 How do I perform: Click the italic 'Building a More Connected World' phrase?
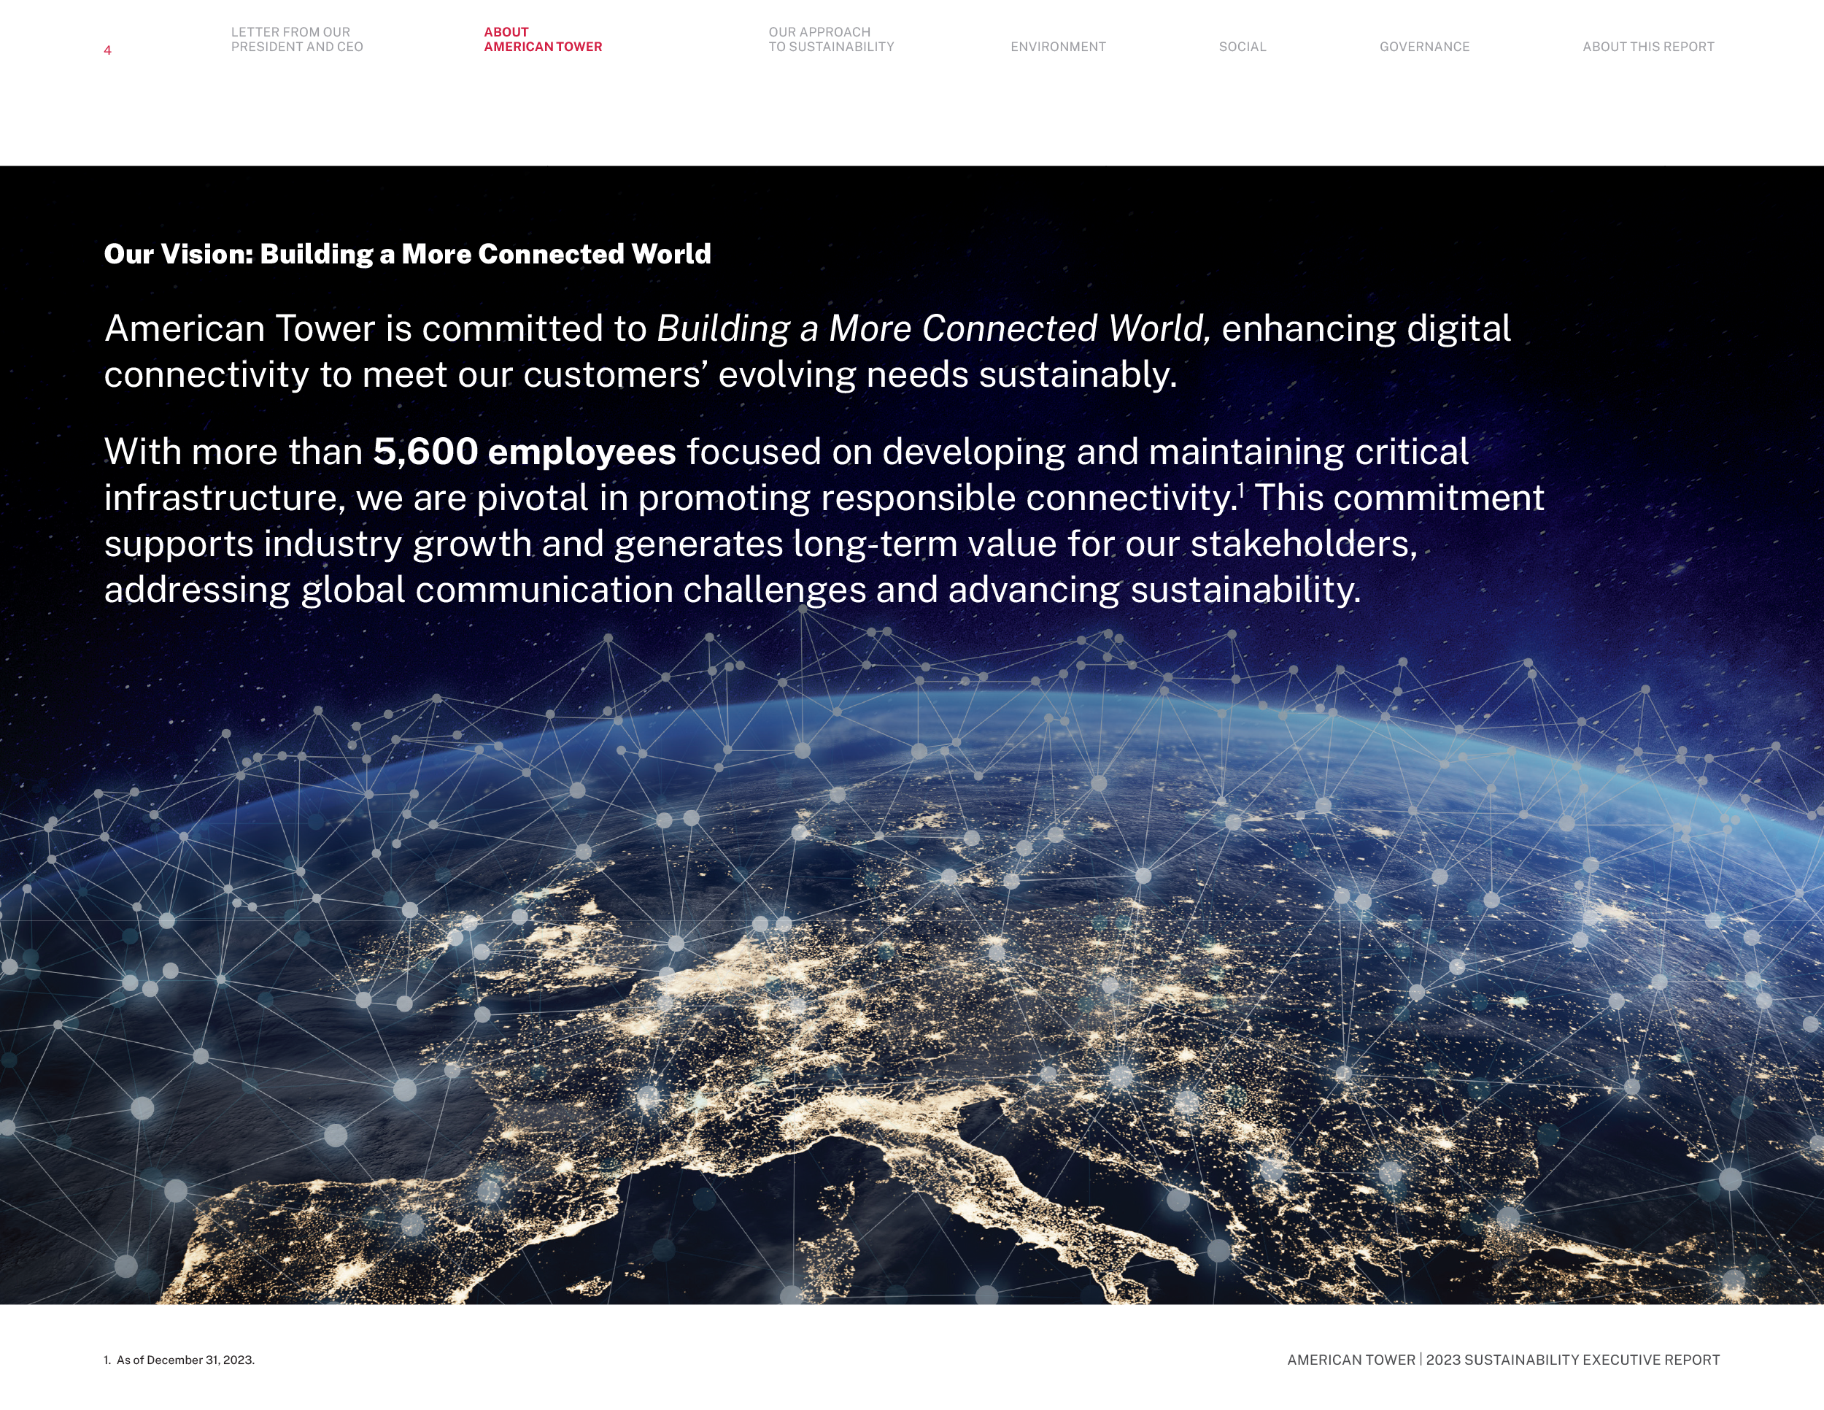tap(934, 328)
